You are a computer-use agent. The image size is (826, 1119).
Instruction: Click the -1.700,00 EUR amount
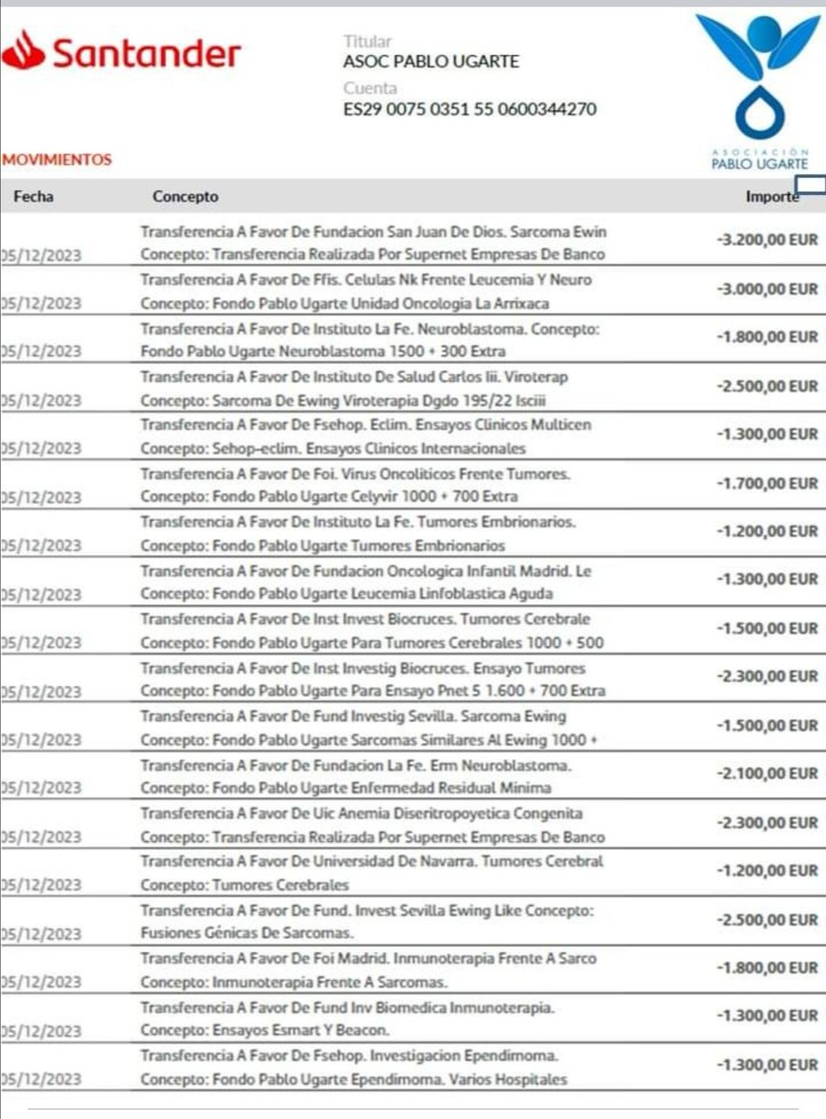[766, 483]
